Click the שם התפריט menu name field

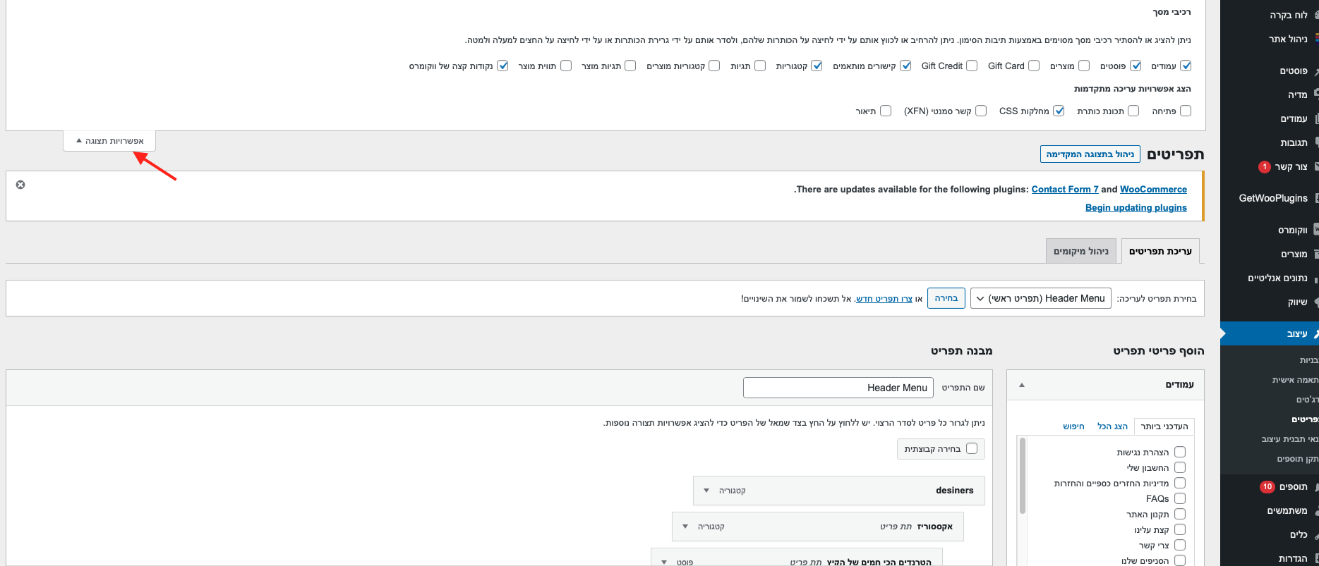click(838, 388)
